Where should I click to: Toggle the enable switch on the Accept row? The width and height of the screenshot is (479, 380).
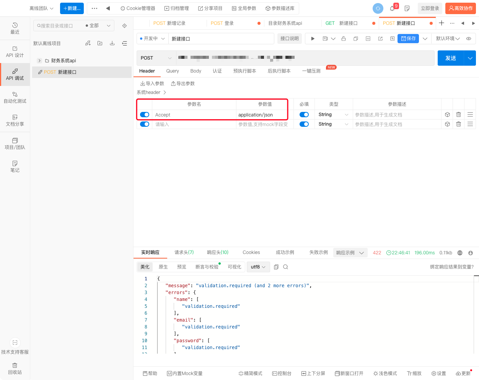tap(145, 115)
